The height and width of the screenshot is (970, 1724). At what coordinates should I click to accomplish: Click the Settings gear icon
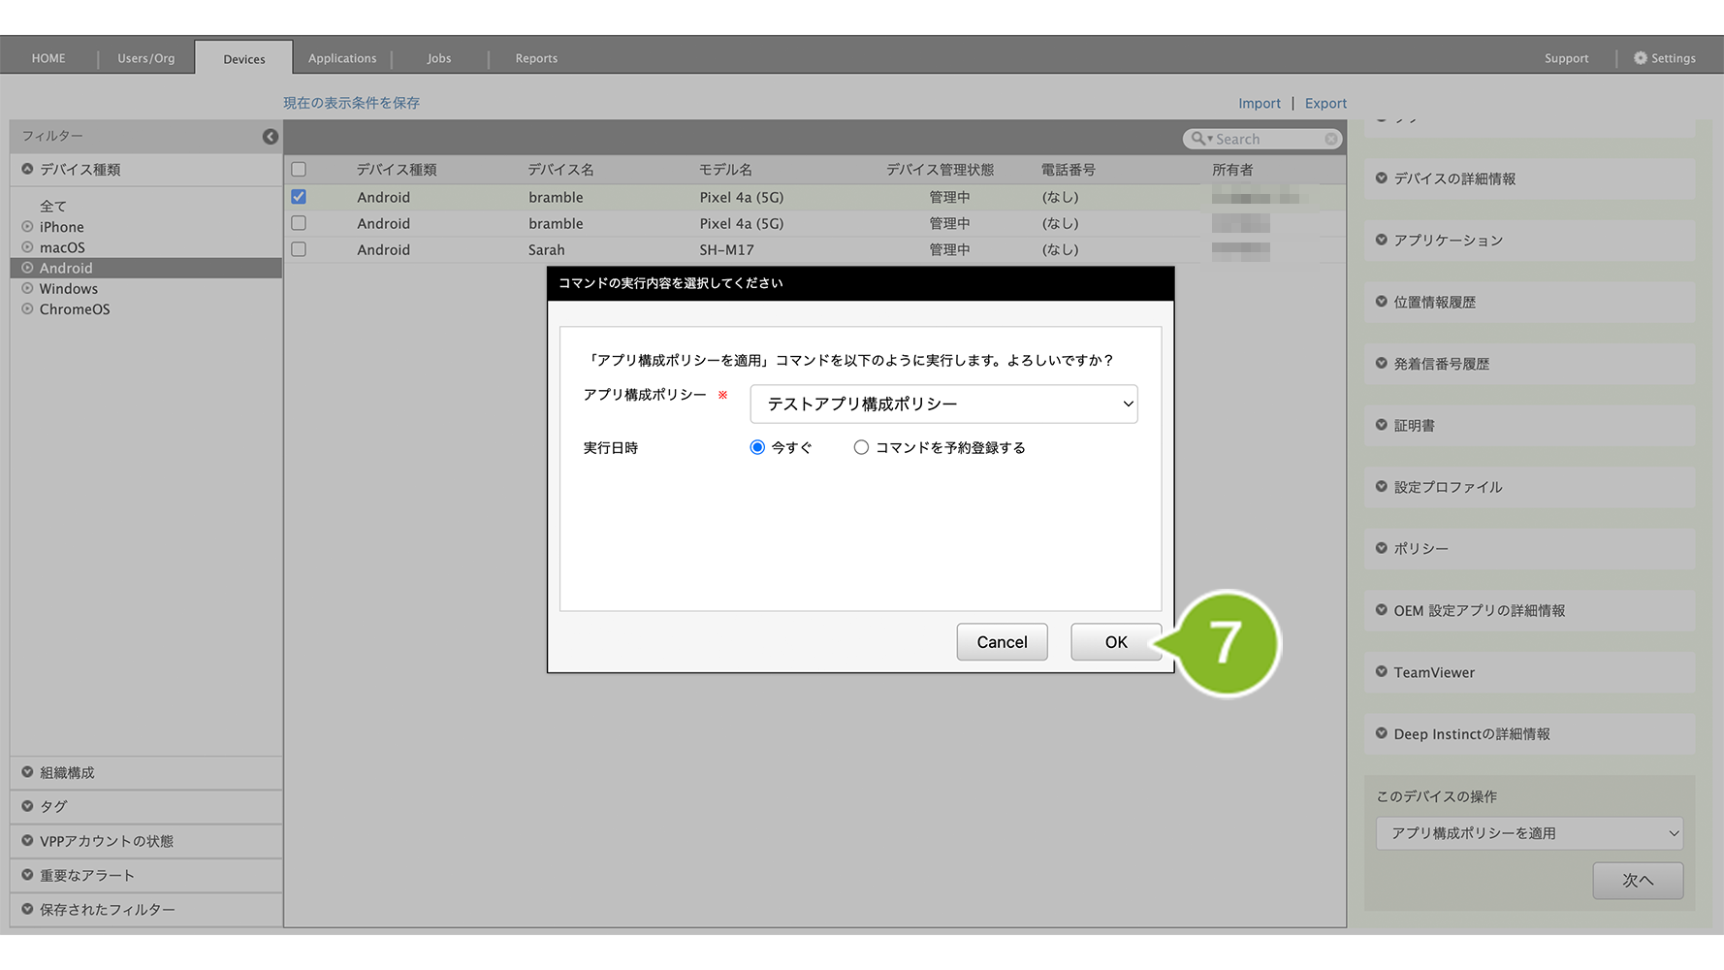pyautogui.click(x=1640, y=58)
